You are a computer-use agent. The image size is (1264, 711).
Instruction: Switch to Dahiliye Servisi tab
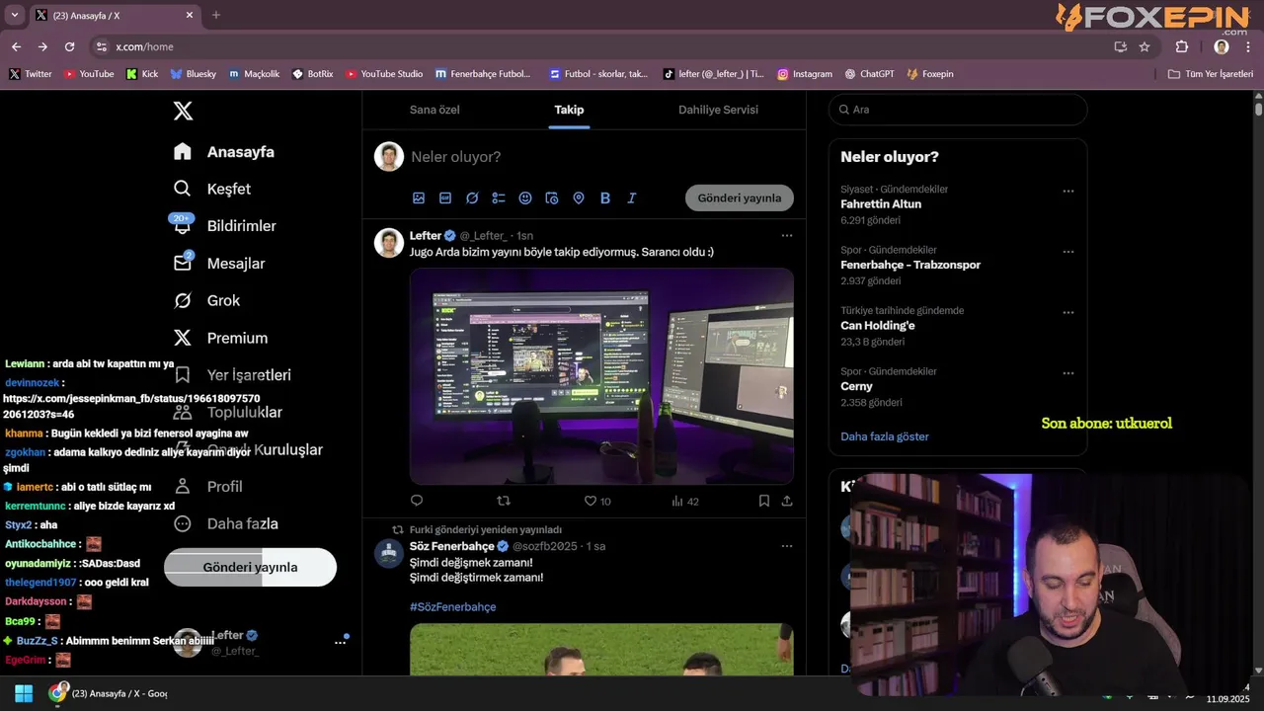(718, 110)
